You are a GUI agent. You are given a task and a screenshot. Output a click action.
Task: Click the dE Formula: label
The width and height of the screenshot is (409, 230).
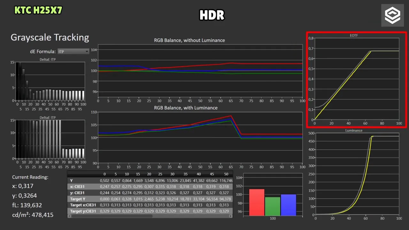(x=42, y=51)
